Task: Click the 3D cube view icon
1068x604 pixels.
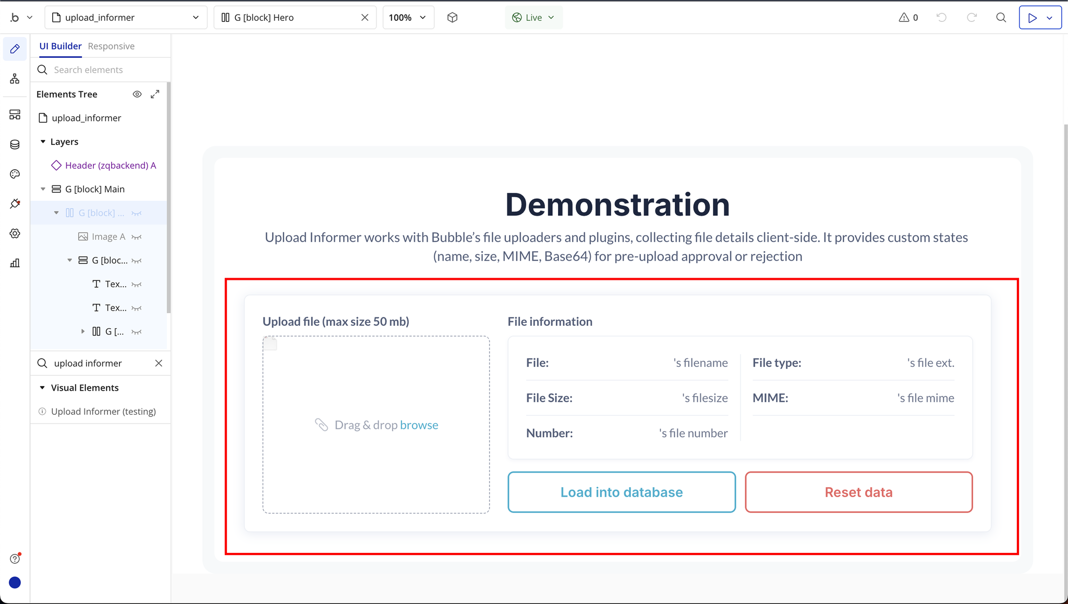Action: (452, 18)
